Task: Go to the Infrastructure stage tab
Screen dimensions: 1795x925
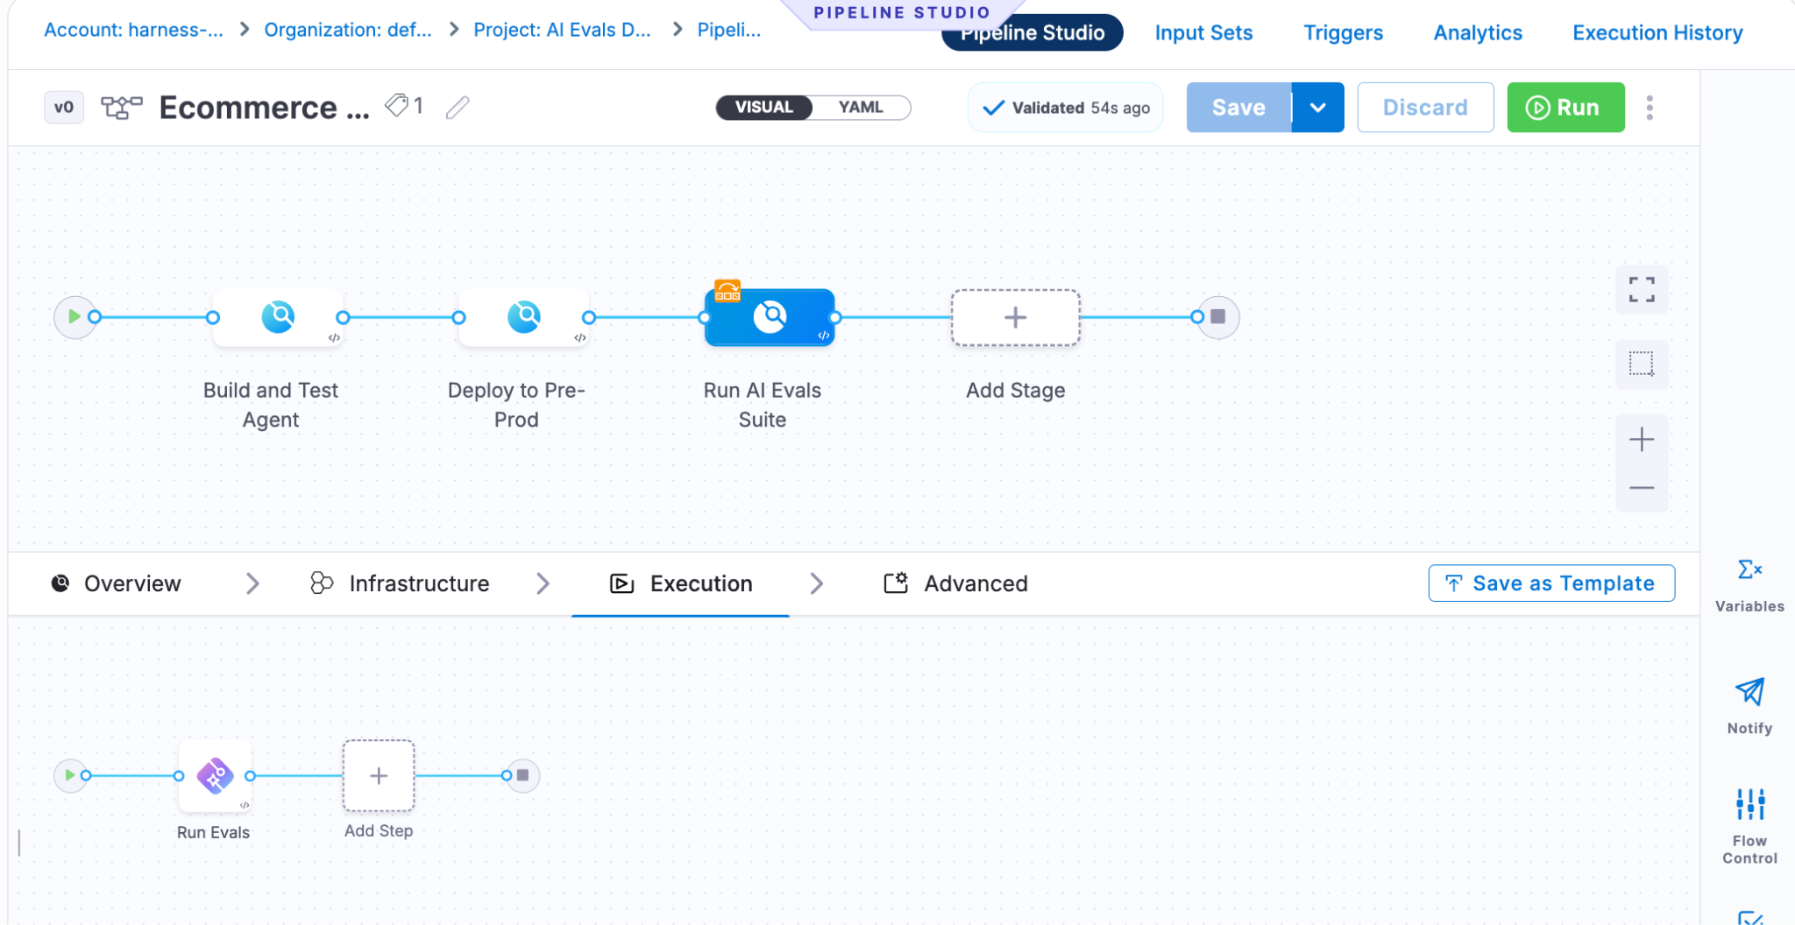Action: [401, 583]
